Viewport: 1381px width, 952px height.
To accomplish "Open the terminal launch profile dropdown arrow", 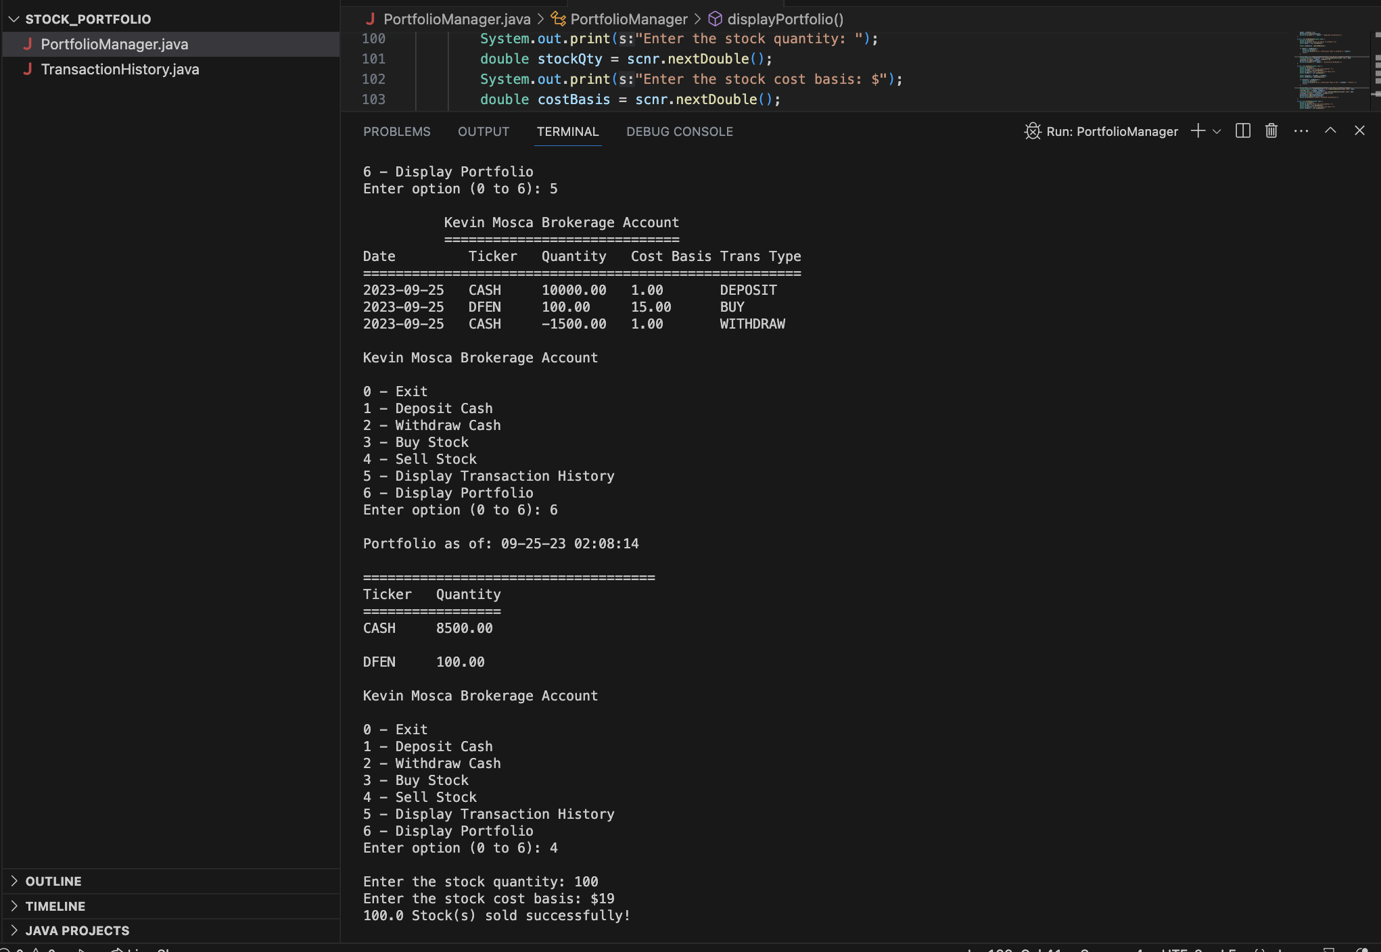I will [x=1217, y=130].
